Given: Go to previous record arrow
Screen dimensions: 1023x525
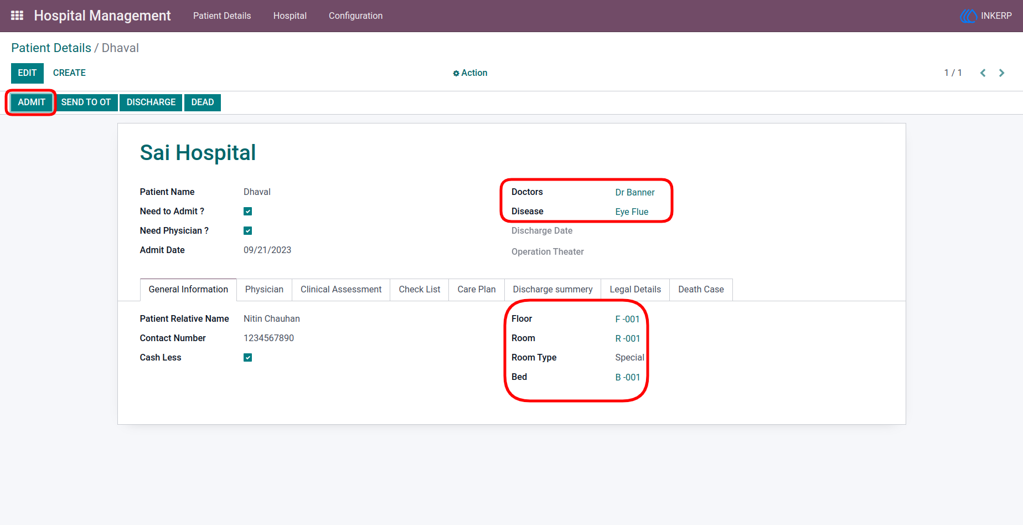Looking at the screenshot, I should click(983, 73).
